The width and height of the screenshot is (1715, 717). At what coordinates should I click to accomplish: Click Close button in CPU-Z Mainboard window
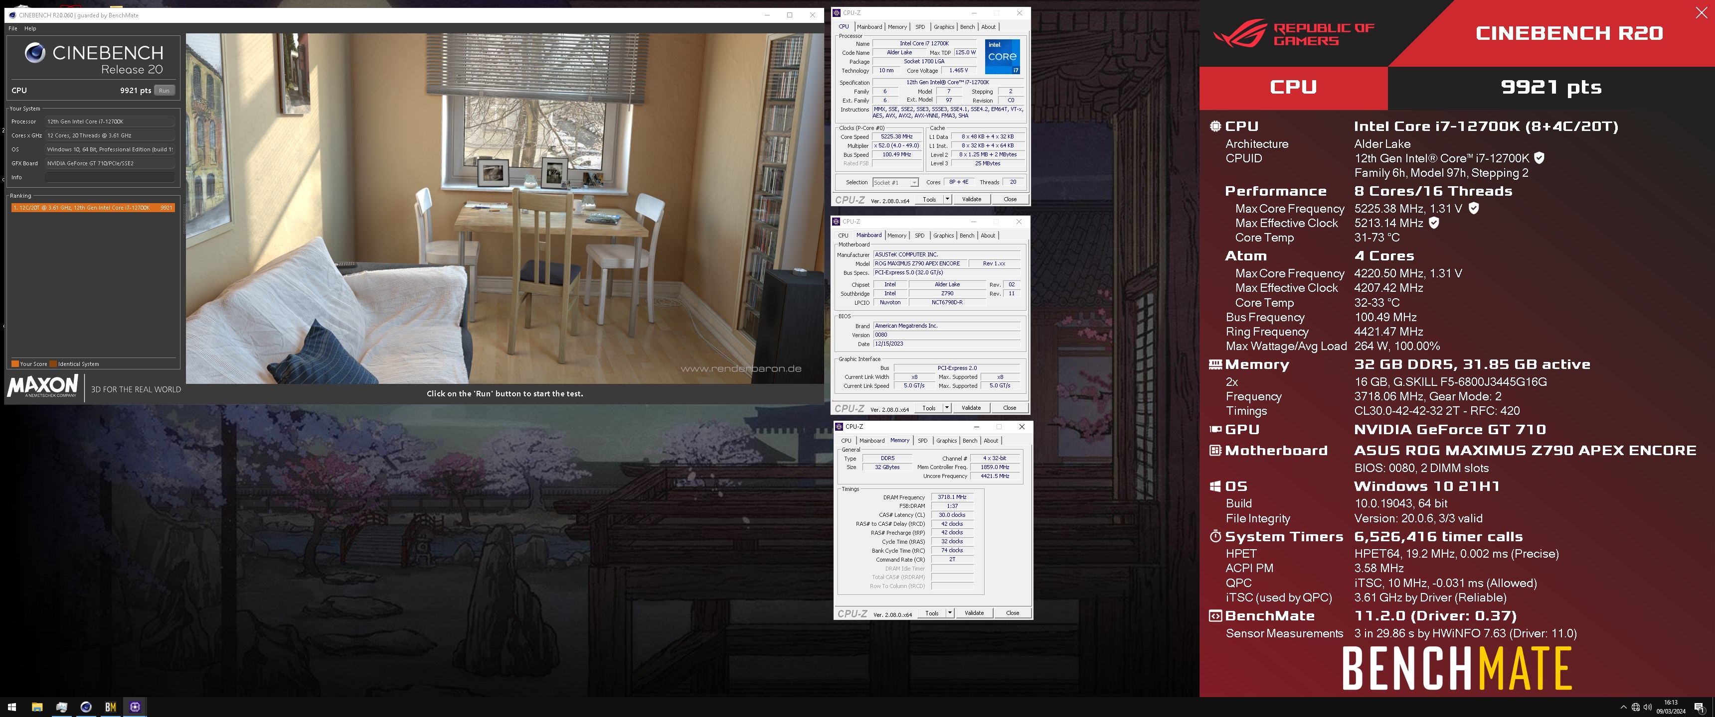coord(1009,408)
